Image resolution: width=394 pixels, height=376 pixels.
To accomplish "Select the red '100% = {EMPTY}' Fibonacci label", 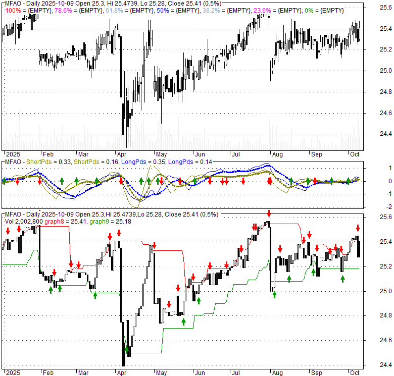I will click(x=29, y=11).
